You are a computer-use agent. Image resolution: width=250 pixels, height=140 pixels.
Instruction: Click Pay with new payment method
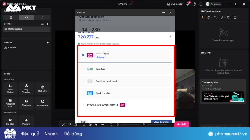click(x=125, y=105)
